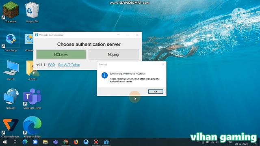Select the Microsoft Edge desktop shortcut
This screenshot has height=146, width=260.
(x=32, y=127)
